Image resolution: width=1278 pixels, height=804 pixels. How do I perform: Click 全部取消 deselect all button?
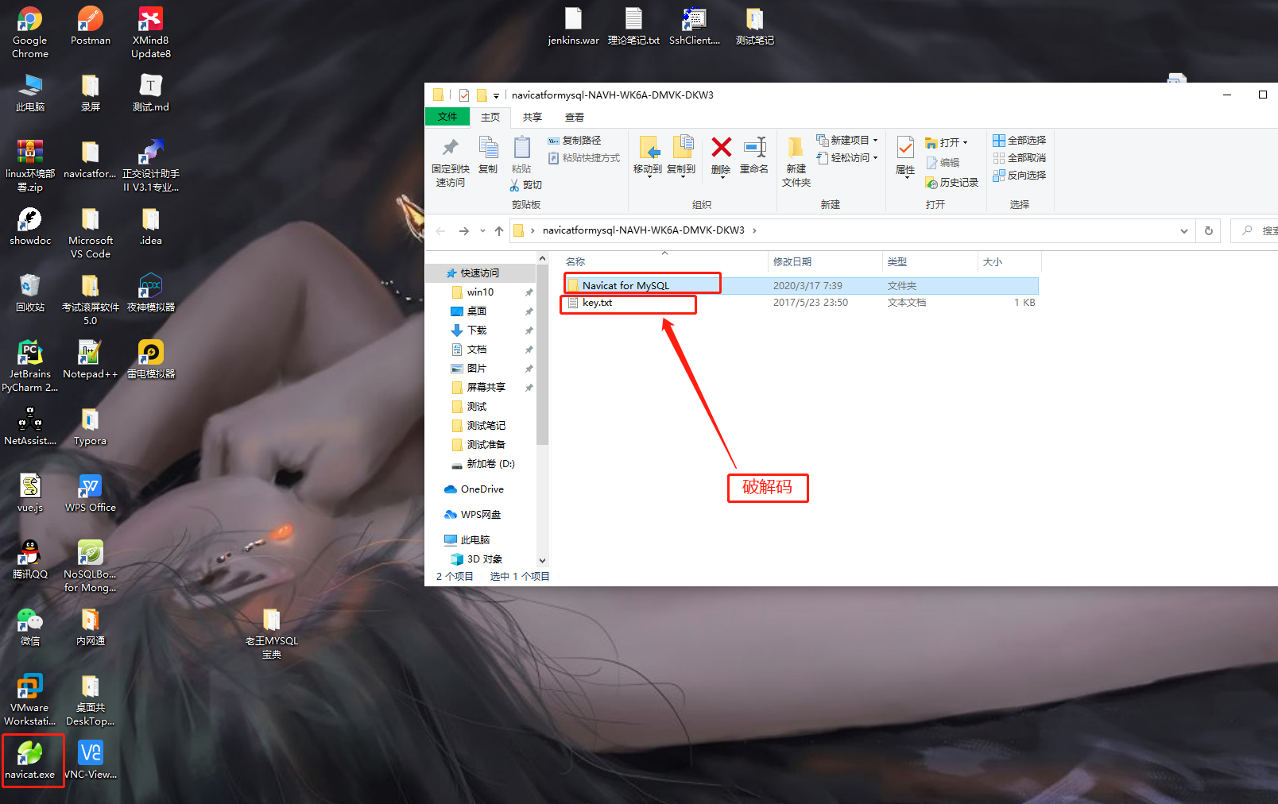[x=1020, y=157]
